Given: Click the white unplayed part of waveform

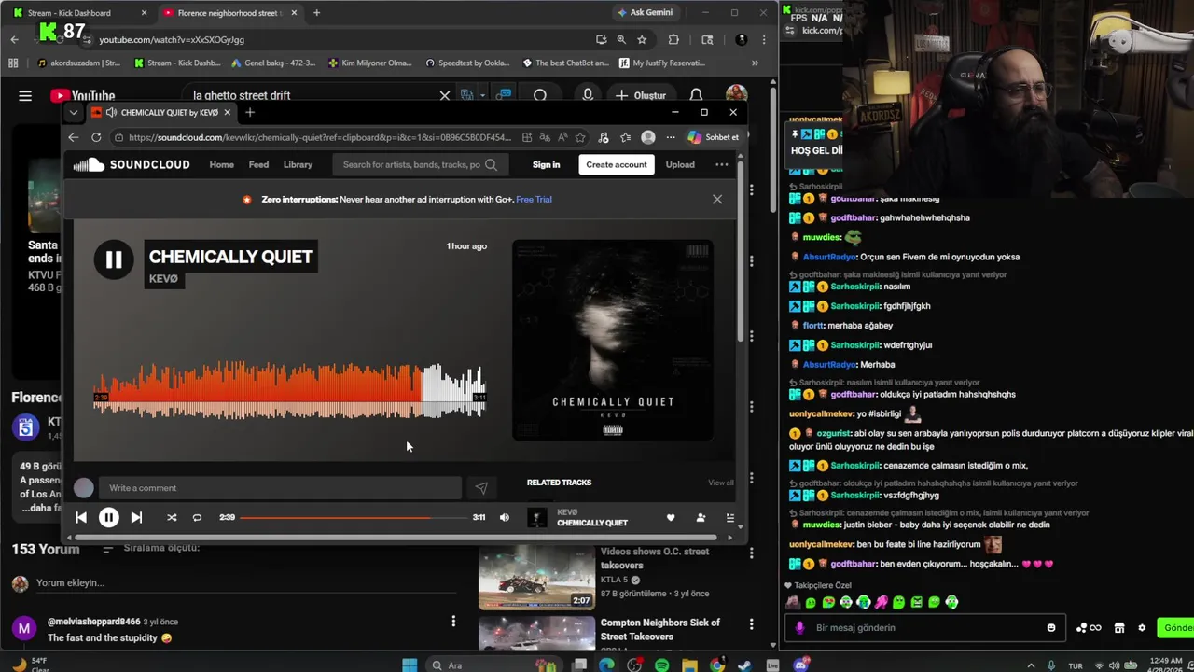Looking at the screenshot, I should click(x=453, y=390).
